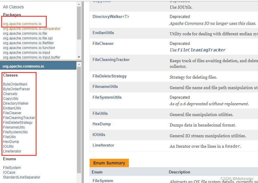
Task: Open EndianUtils in the left class list
Action: point(12,108)
